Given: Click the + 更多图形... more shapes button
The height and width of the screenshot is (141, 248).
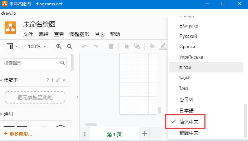Looking at the screenshot, I should pyautogui.click(x=18, y=134).
